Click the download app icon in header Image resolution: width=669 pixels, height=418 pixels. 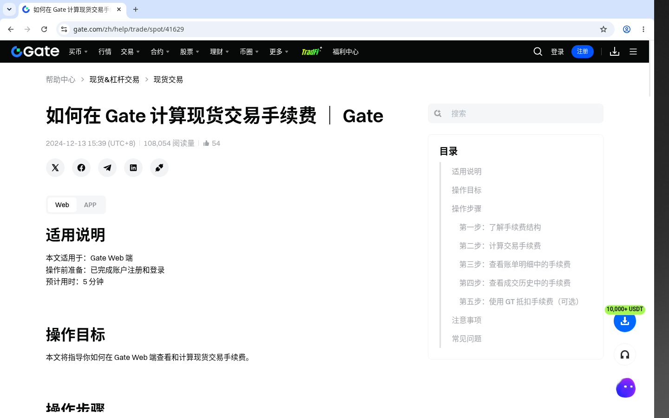[615, 52]
